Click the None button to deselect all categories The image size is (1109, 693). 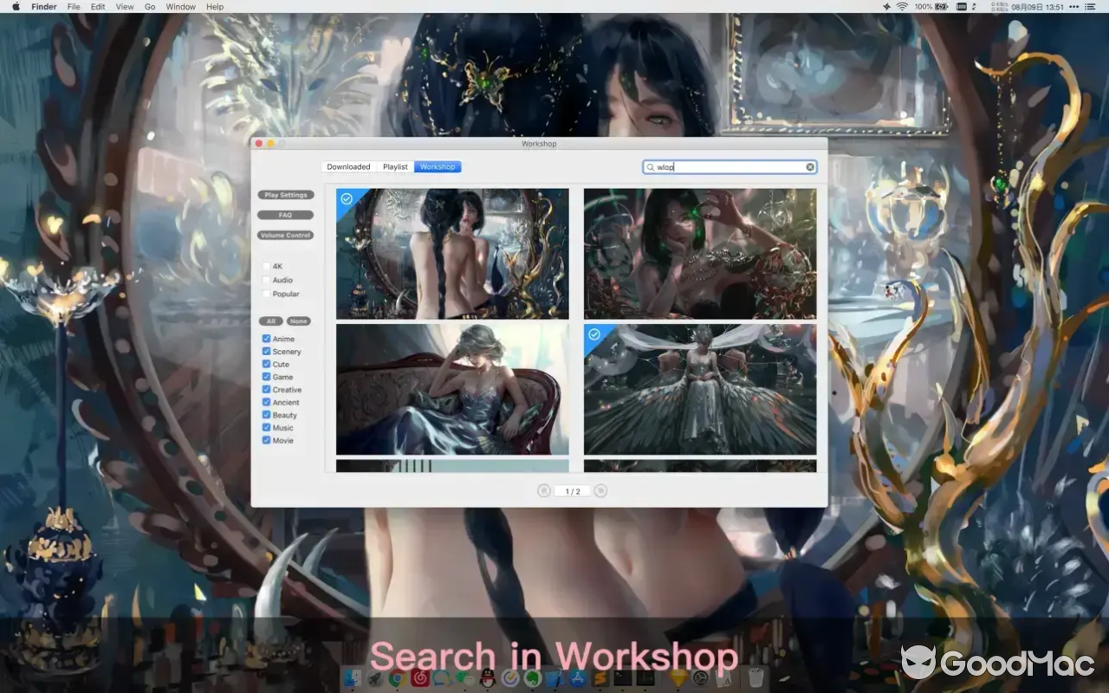coord(298,321)
